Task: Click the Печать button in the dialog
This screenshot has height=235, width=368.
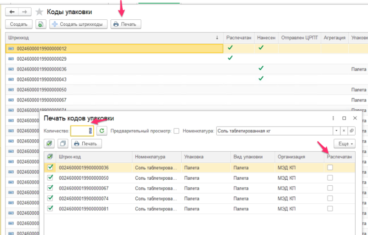Action: tap(86, 143)
